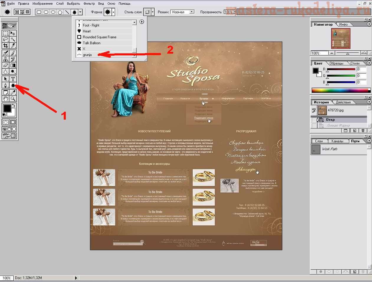The width and height of the screenshot is (372, 282).
Task: Choose the Rectangle shape in the options bar
Action: coord(39,12)
